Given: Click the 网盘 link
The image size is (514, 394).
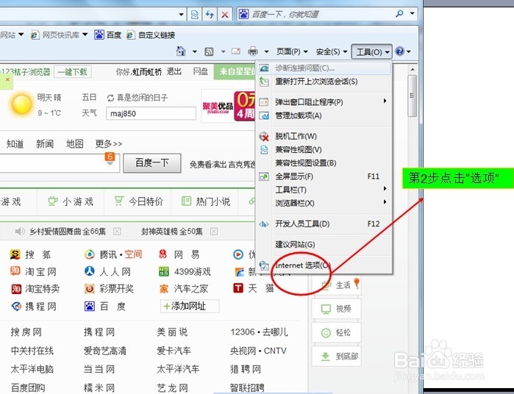Looking at the screenshot, I should pyautogui.click(x=200, y=71).
